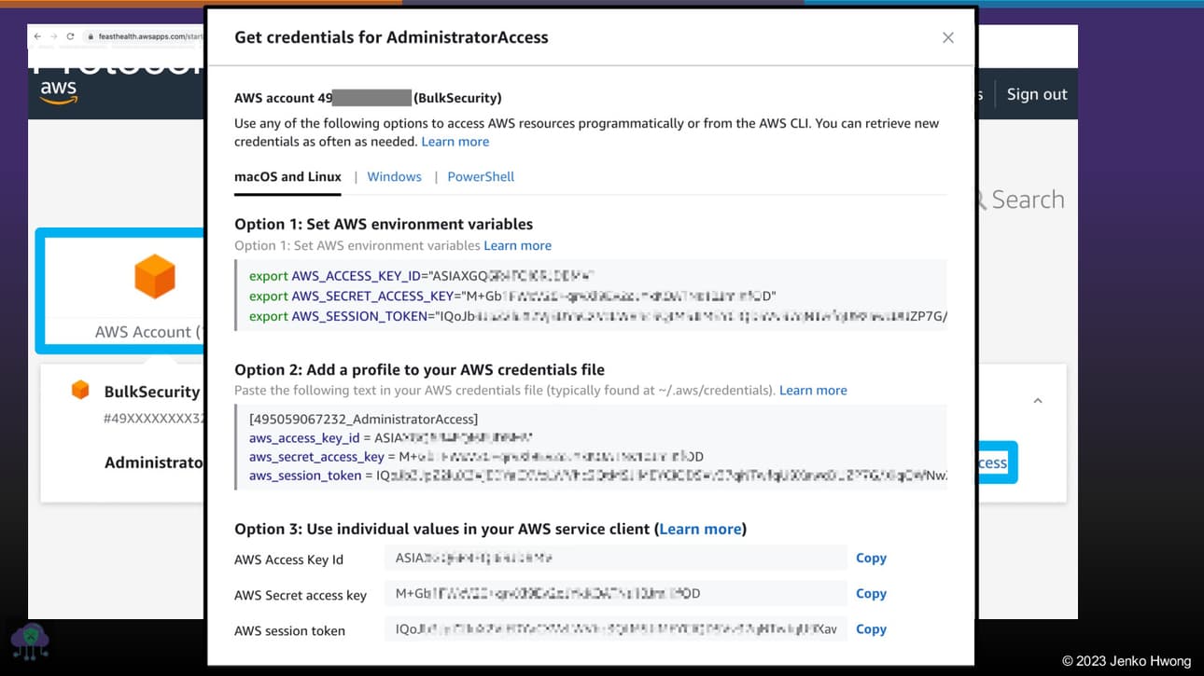Click the AWS Access Key Id value field
The height and width of the screenshot is (676, 1204).
615,558
